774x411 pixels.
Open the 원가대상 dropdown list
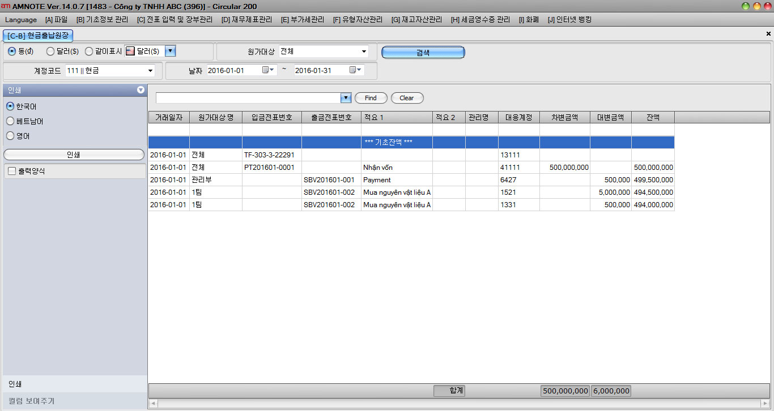364,52
